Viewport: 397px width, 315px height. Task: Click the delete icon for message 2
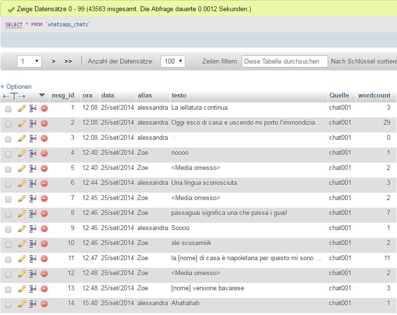tap(44, 123)
